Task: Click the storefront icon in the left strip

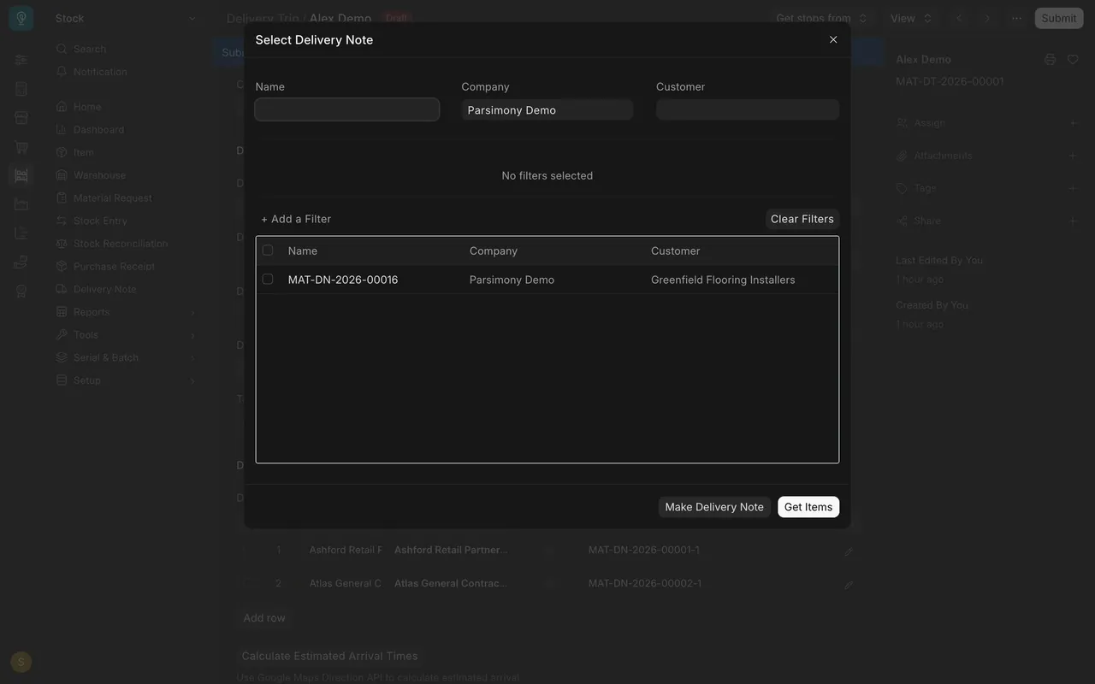Action: pyautogui.click(x=21, y=118)
